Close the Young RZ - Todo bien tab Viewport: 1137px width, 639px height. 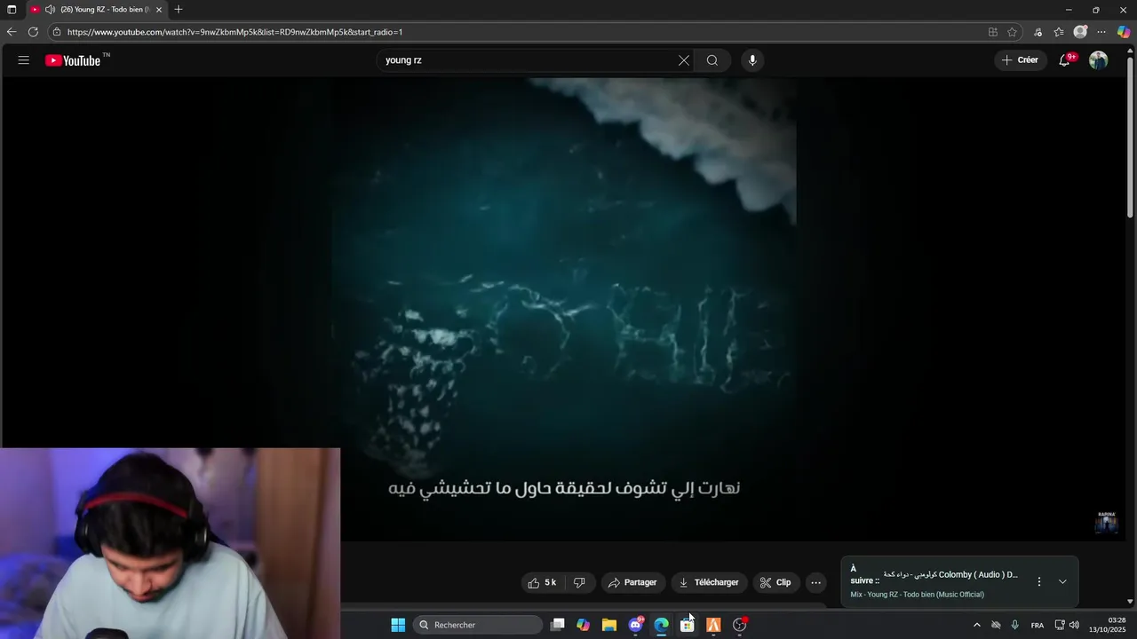tap(159, 10)
